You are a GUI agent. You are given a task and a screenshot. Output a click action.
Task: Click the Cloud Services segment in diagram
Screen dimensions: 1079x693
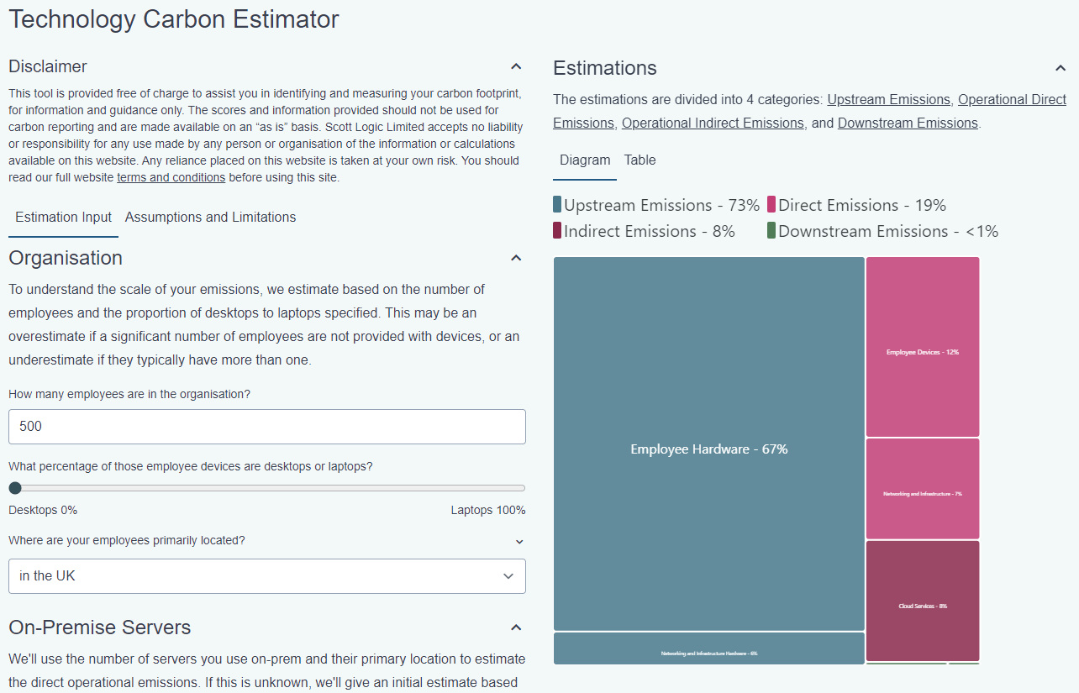click(922, 601)
